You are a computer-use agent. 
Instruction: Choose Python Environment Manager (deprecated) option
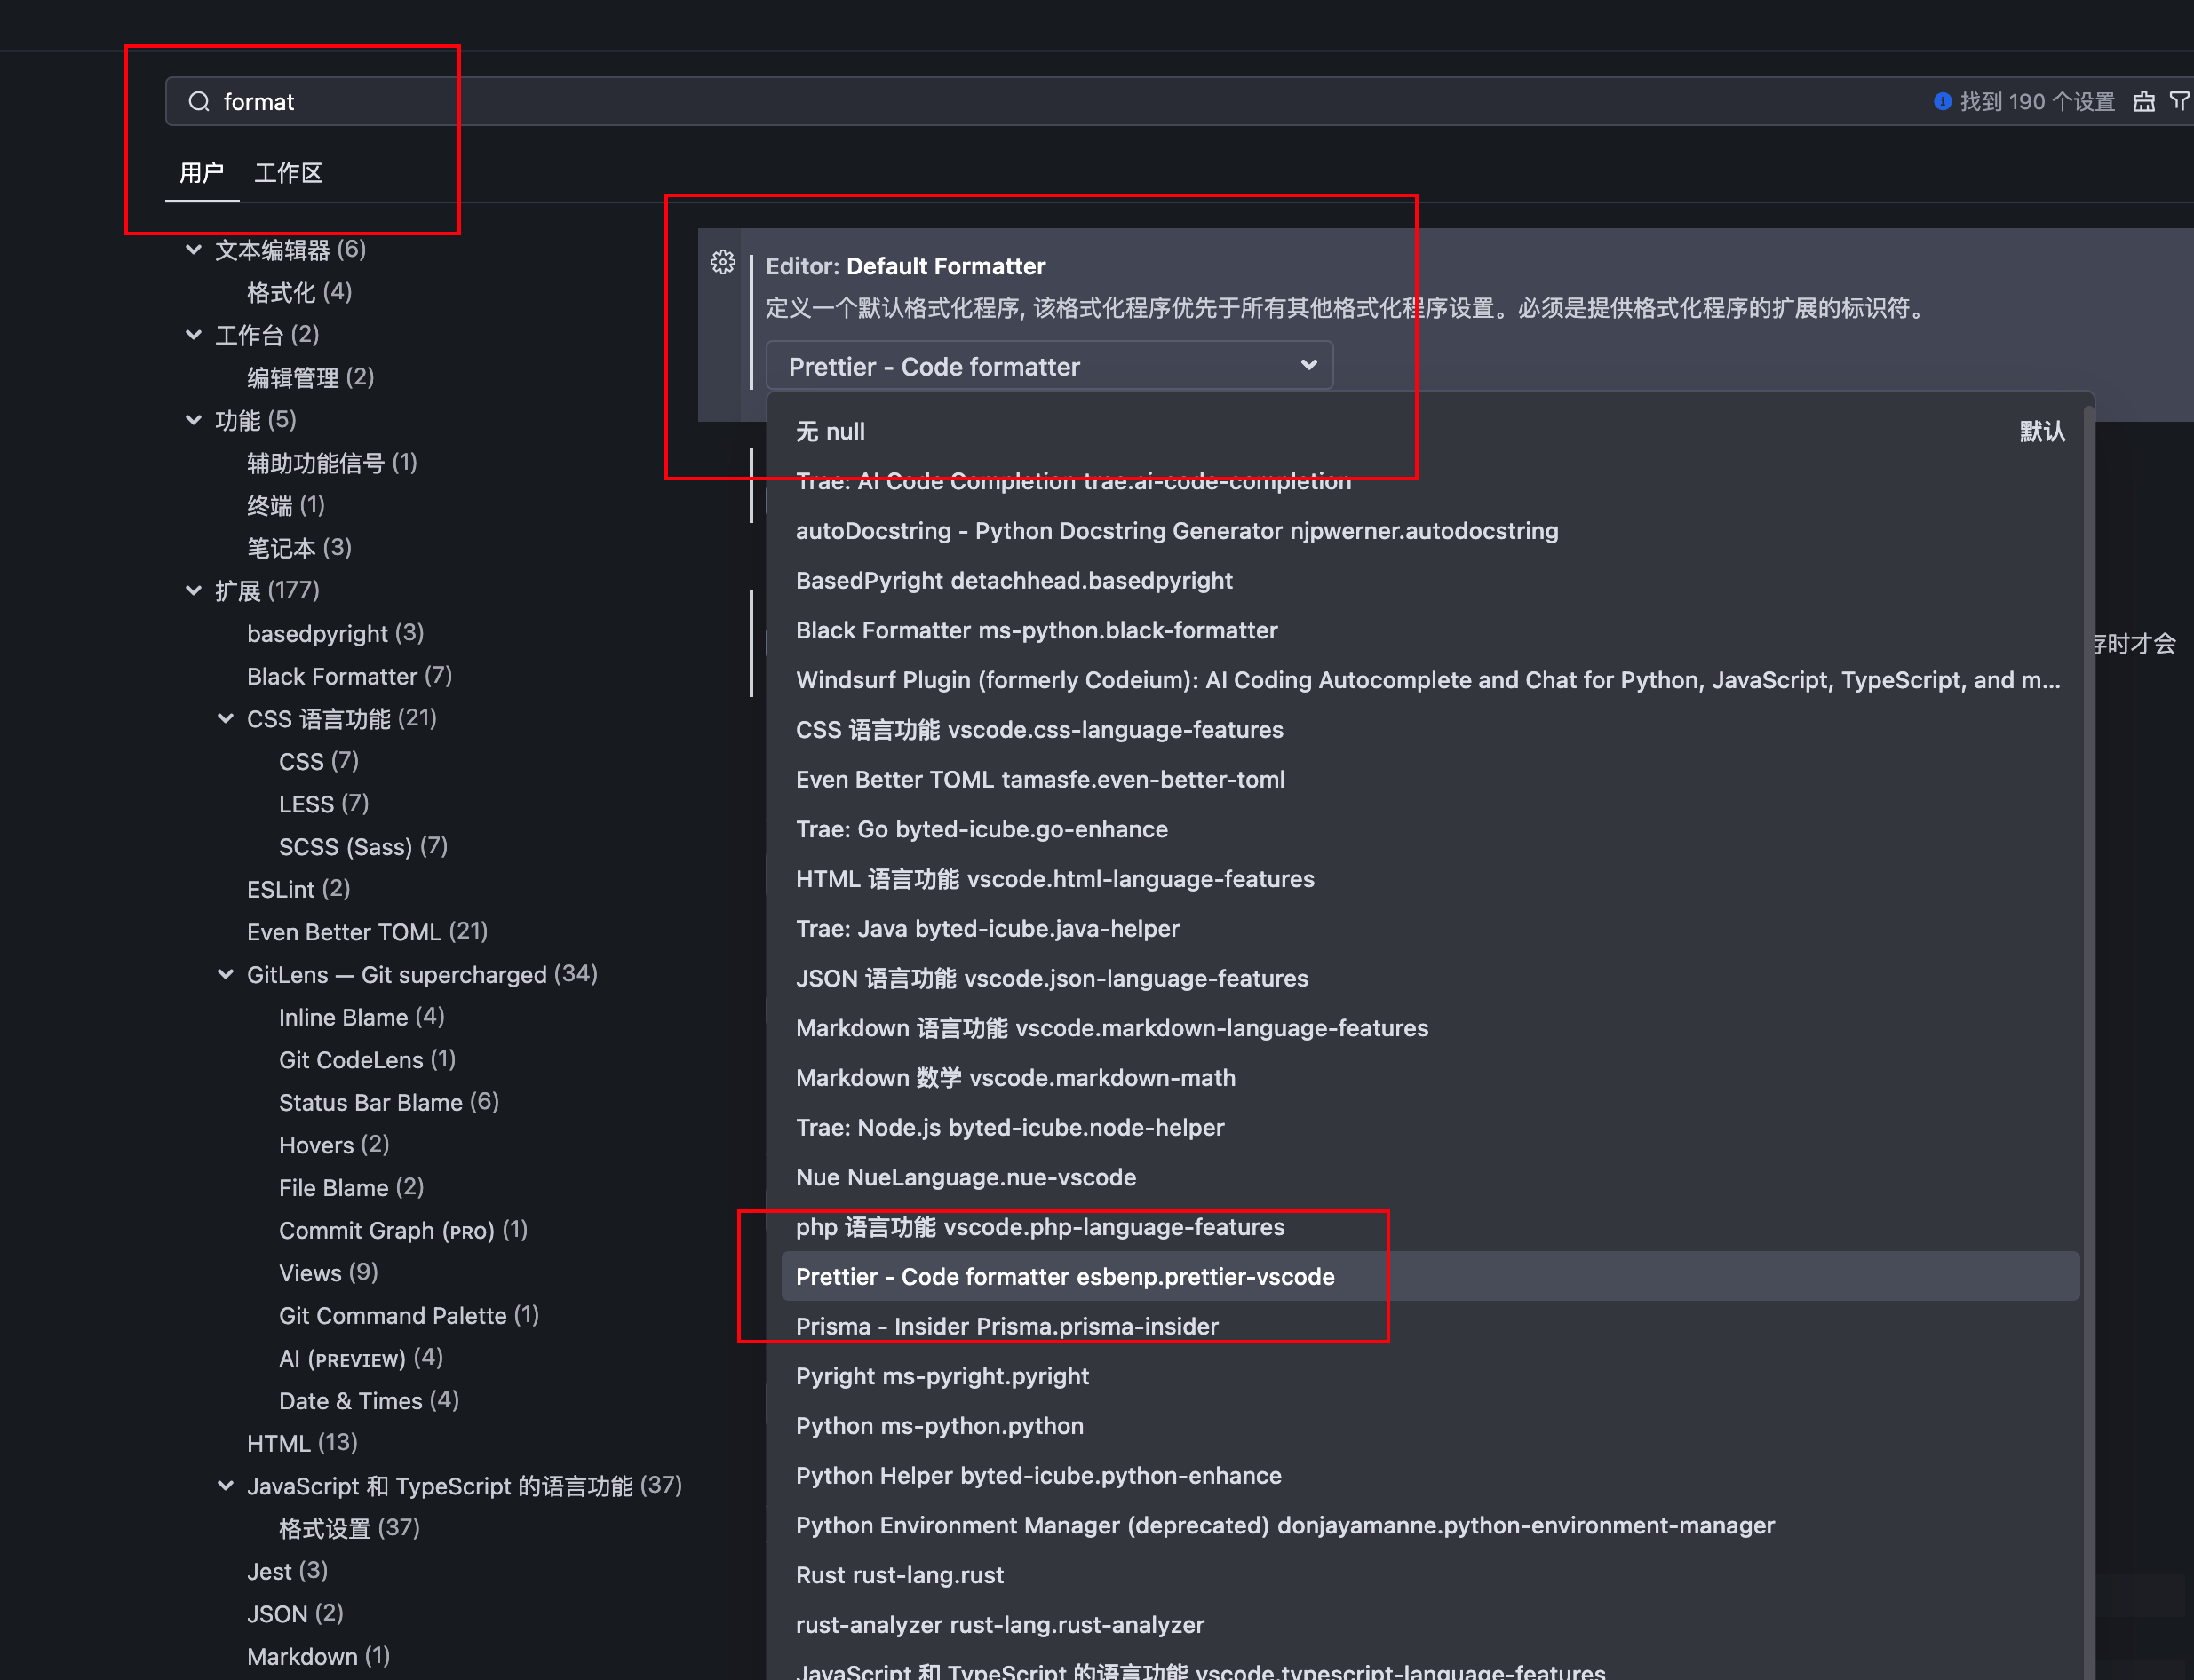click(1431, 1525)
